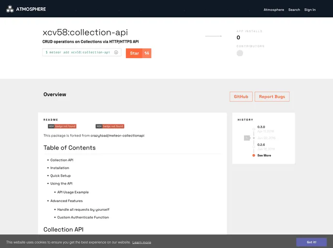Viewport: 333px width, 248px height.
Task: Open the Atmosphere nav link
Action: (274, 10)
